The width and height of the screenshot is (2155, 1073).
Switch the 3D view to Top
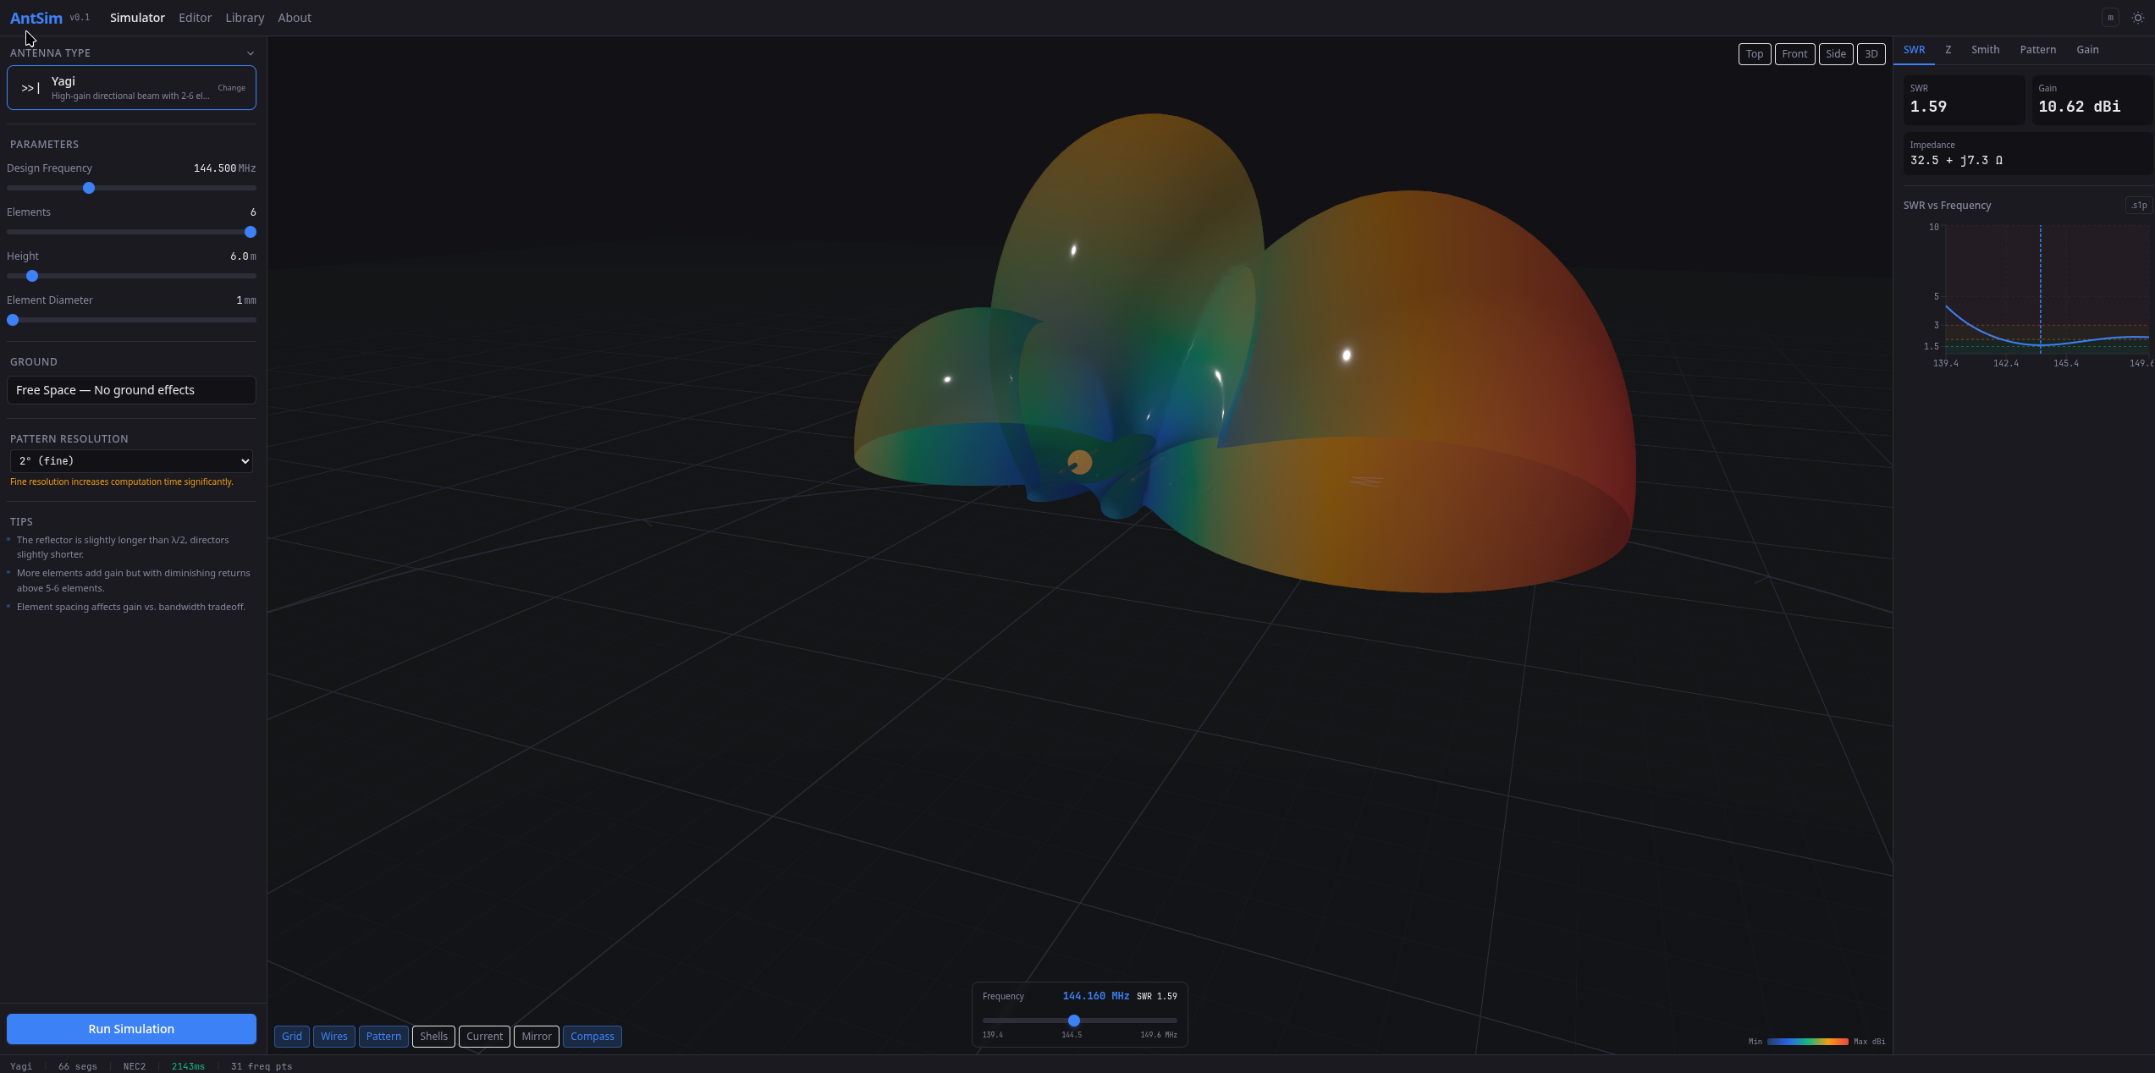point(1754,53)
